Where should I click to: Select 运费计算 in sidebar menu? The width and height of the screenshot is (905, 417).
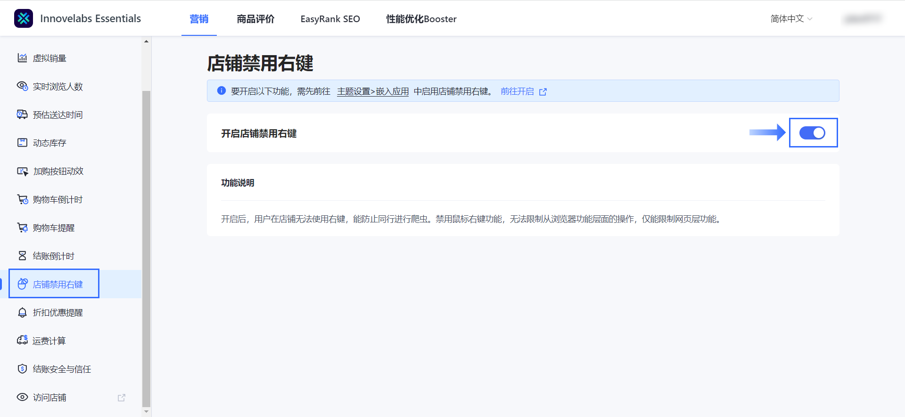coord(49,341)
